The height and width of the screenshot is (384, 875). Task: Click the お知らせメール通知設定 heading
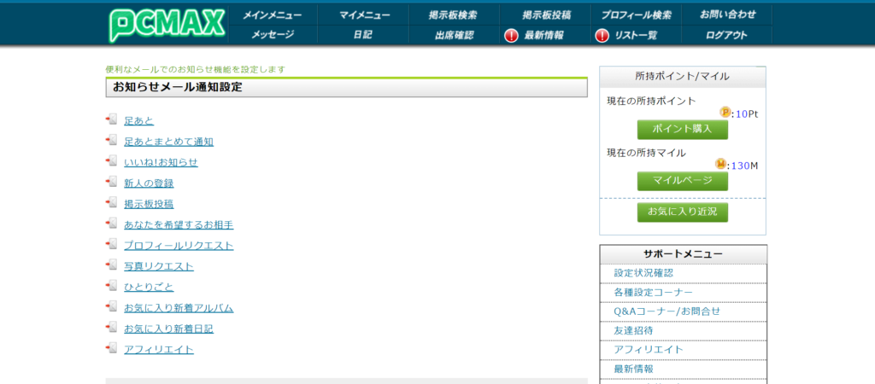[178, 87]
